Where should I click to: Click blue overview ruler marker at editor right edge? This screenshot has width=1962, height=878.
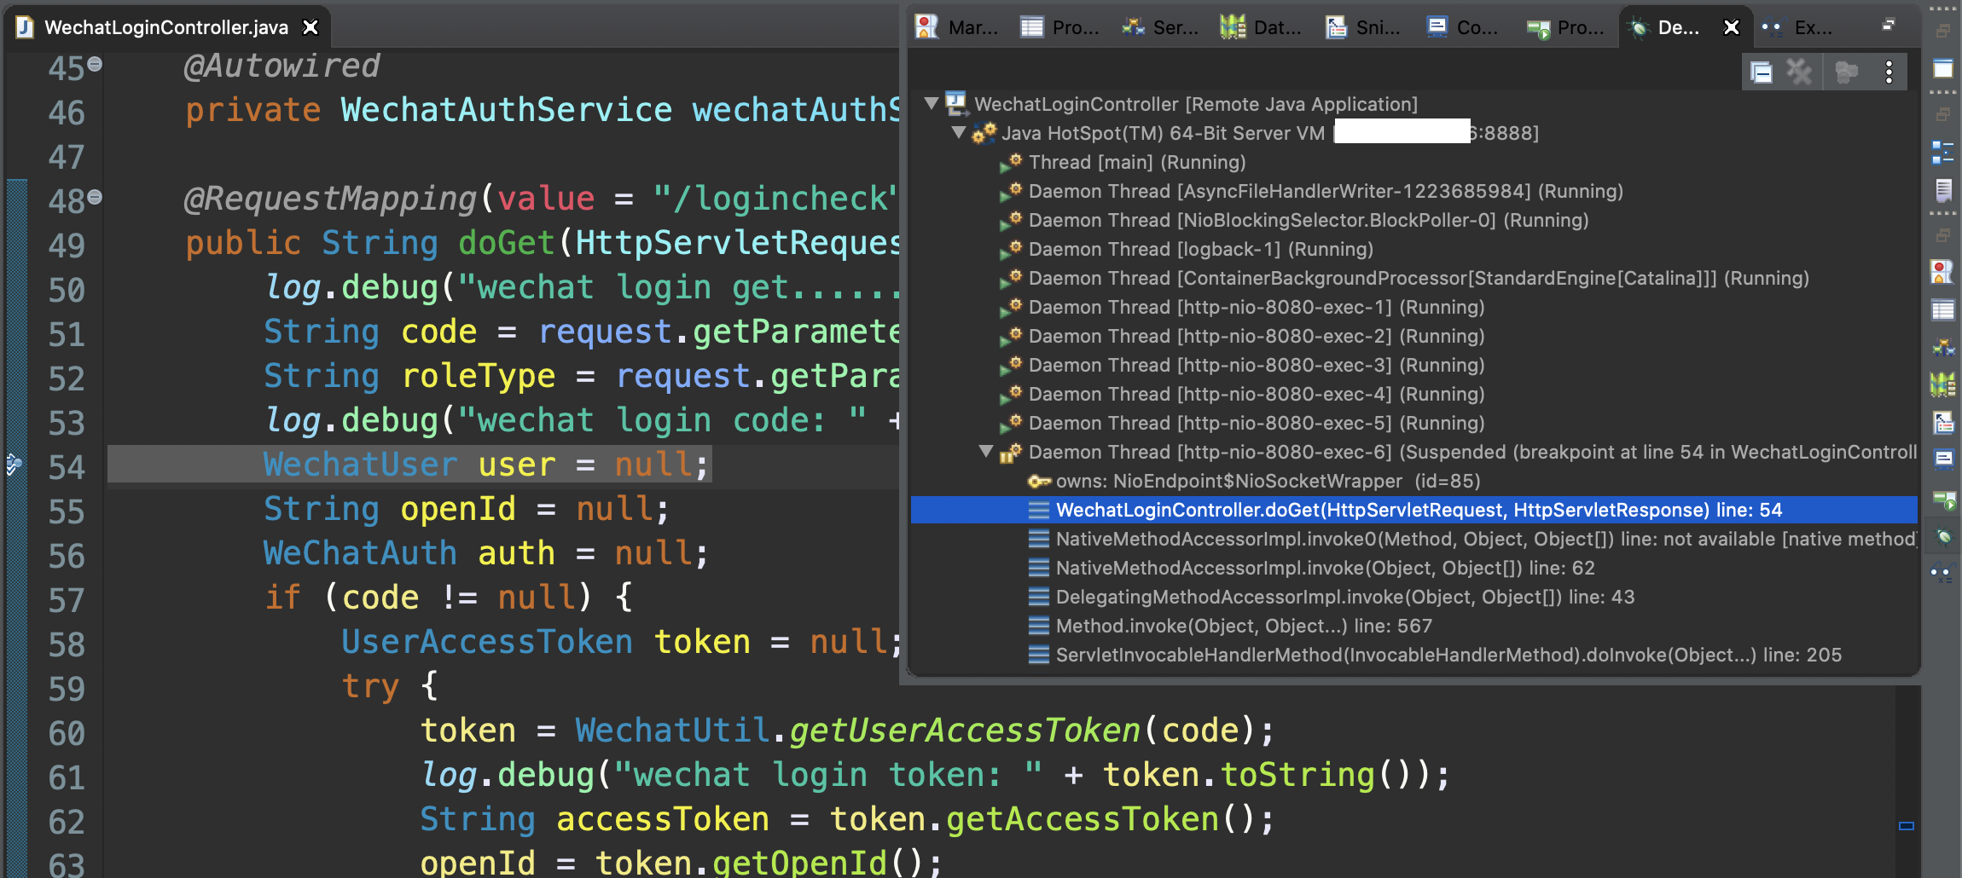(x=1907, y=825)
